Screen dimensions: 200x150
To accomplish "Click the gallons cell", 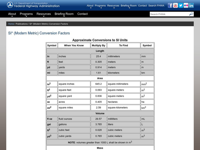I will click(x=74, y=124).
